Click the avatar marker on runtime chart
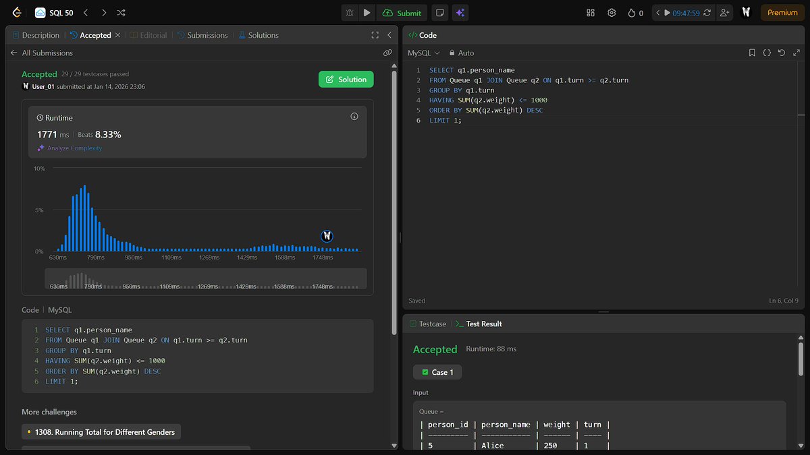The image size is (810, 455). [x=327, y=236]
